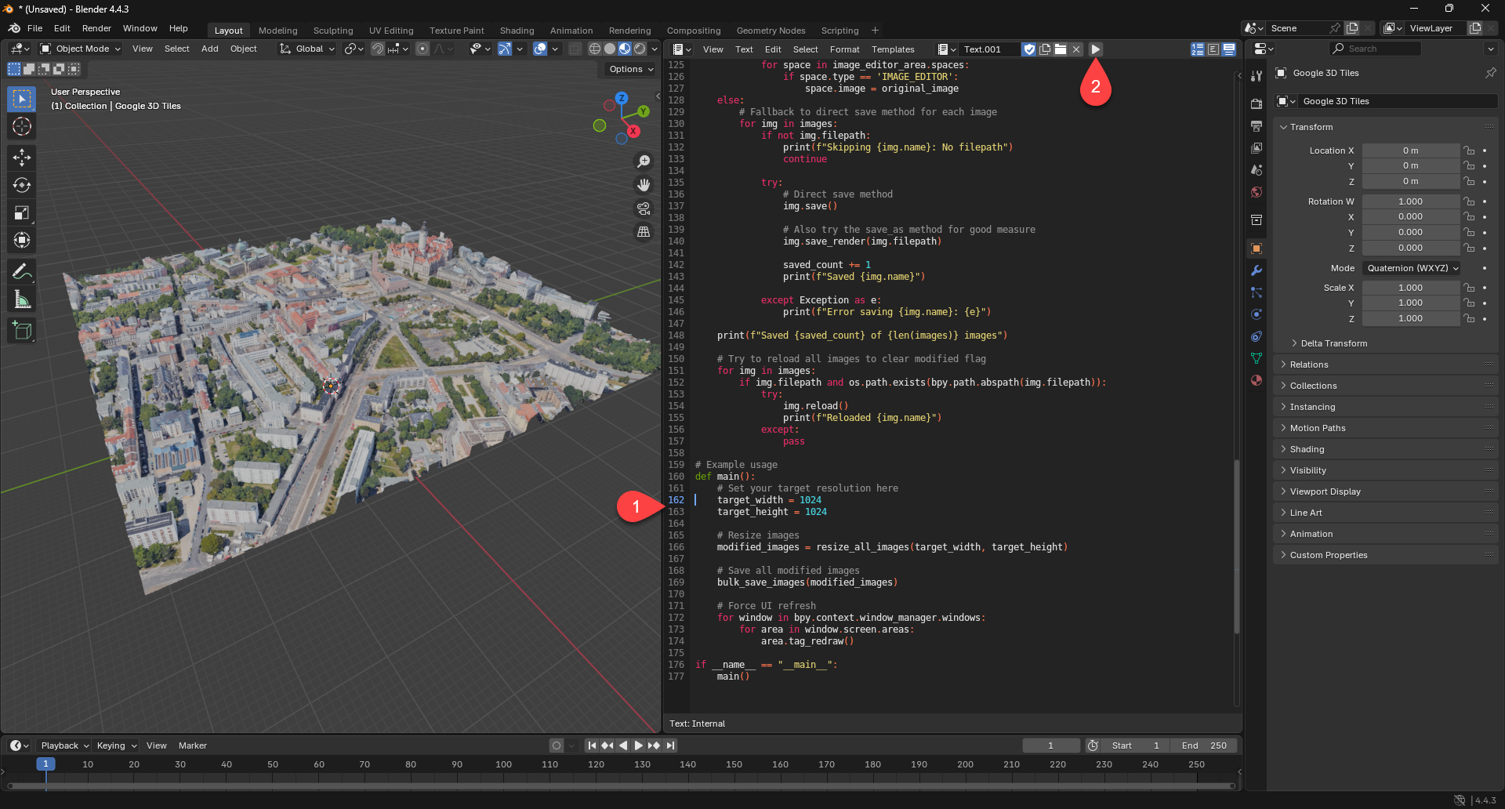Image resolution: width=1505 pixels, height=809 pixels.
Task: Switch to rendered viewport shading
Action: tap(640, 49)
